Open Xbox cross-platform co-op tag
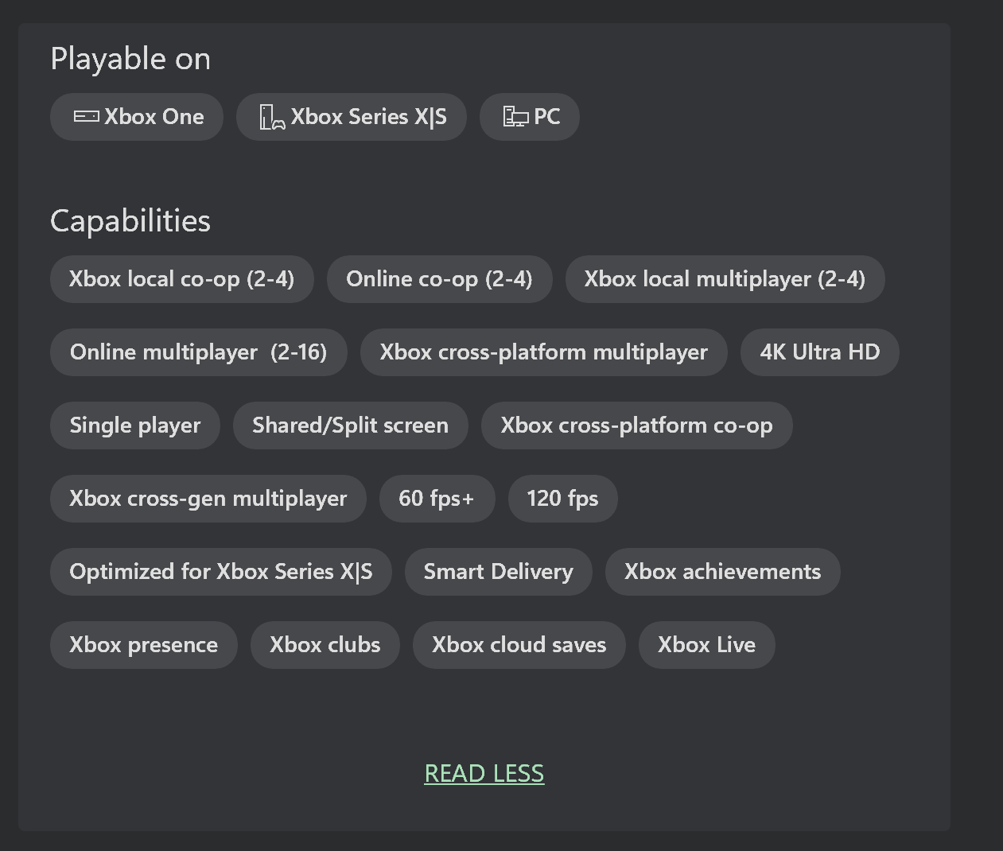This screenshot has width=1003, height=851. 636,425
